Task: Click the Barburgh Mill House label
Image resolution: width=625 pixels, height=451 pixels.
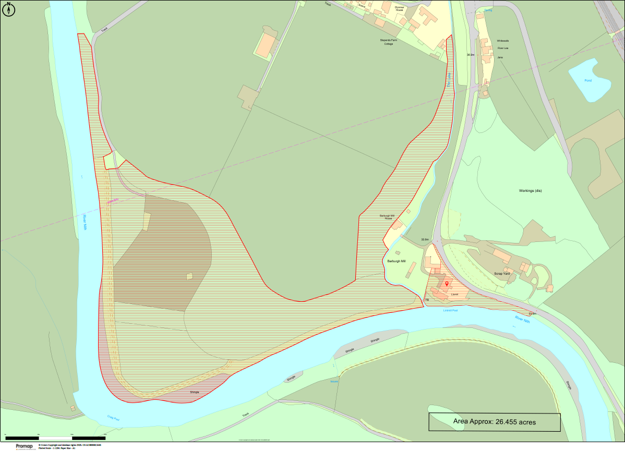Action: point(388,216)
